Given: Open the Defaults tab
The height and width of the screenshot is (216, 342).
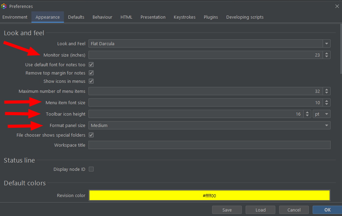Looking at the screenshot, I should click(76, 17).
